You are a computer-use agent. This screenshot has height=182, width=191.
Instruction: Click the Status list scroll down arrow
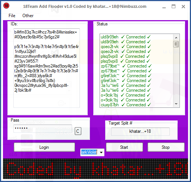[176, 104]
